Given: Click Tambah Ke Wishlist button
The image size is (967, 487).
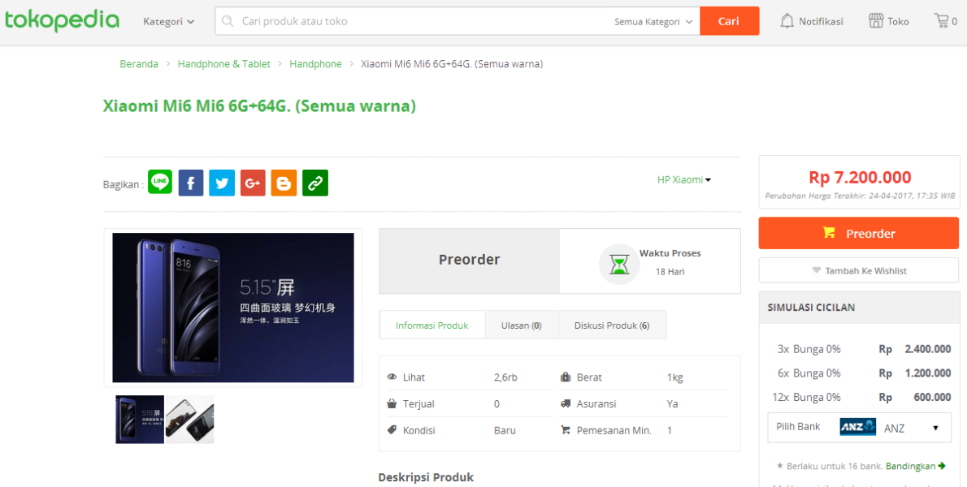Looking at the screenshot, I should [858, 270].
